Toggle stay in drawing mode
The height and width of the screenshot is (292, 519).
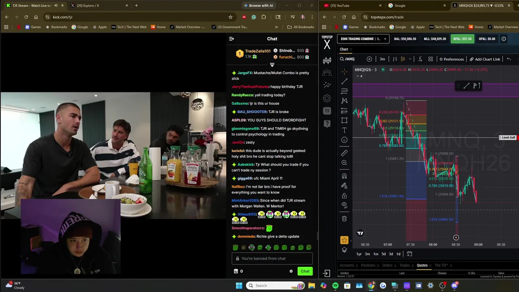pos(344,186)
